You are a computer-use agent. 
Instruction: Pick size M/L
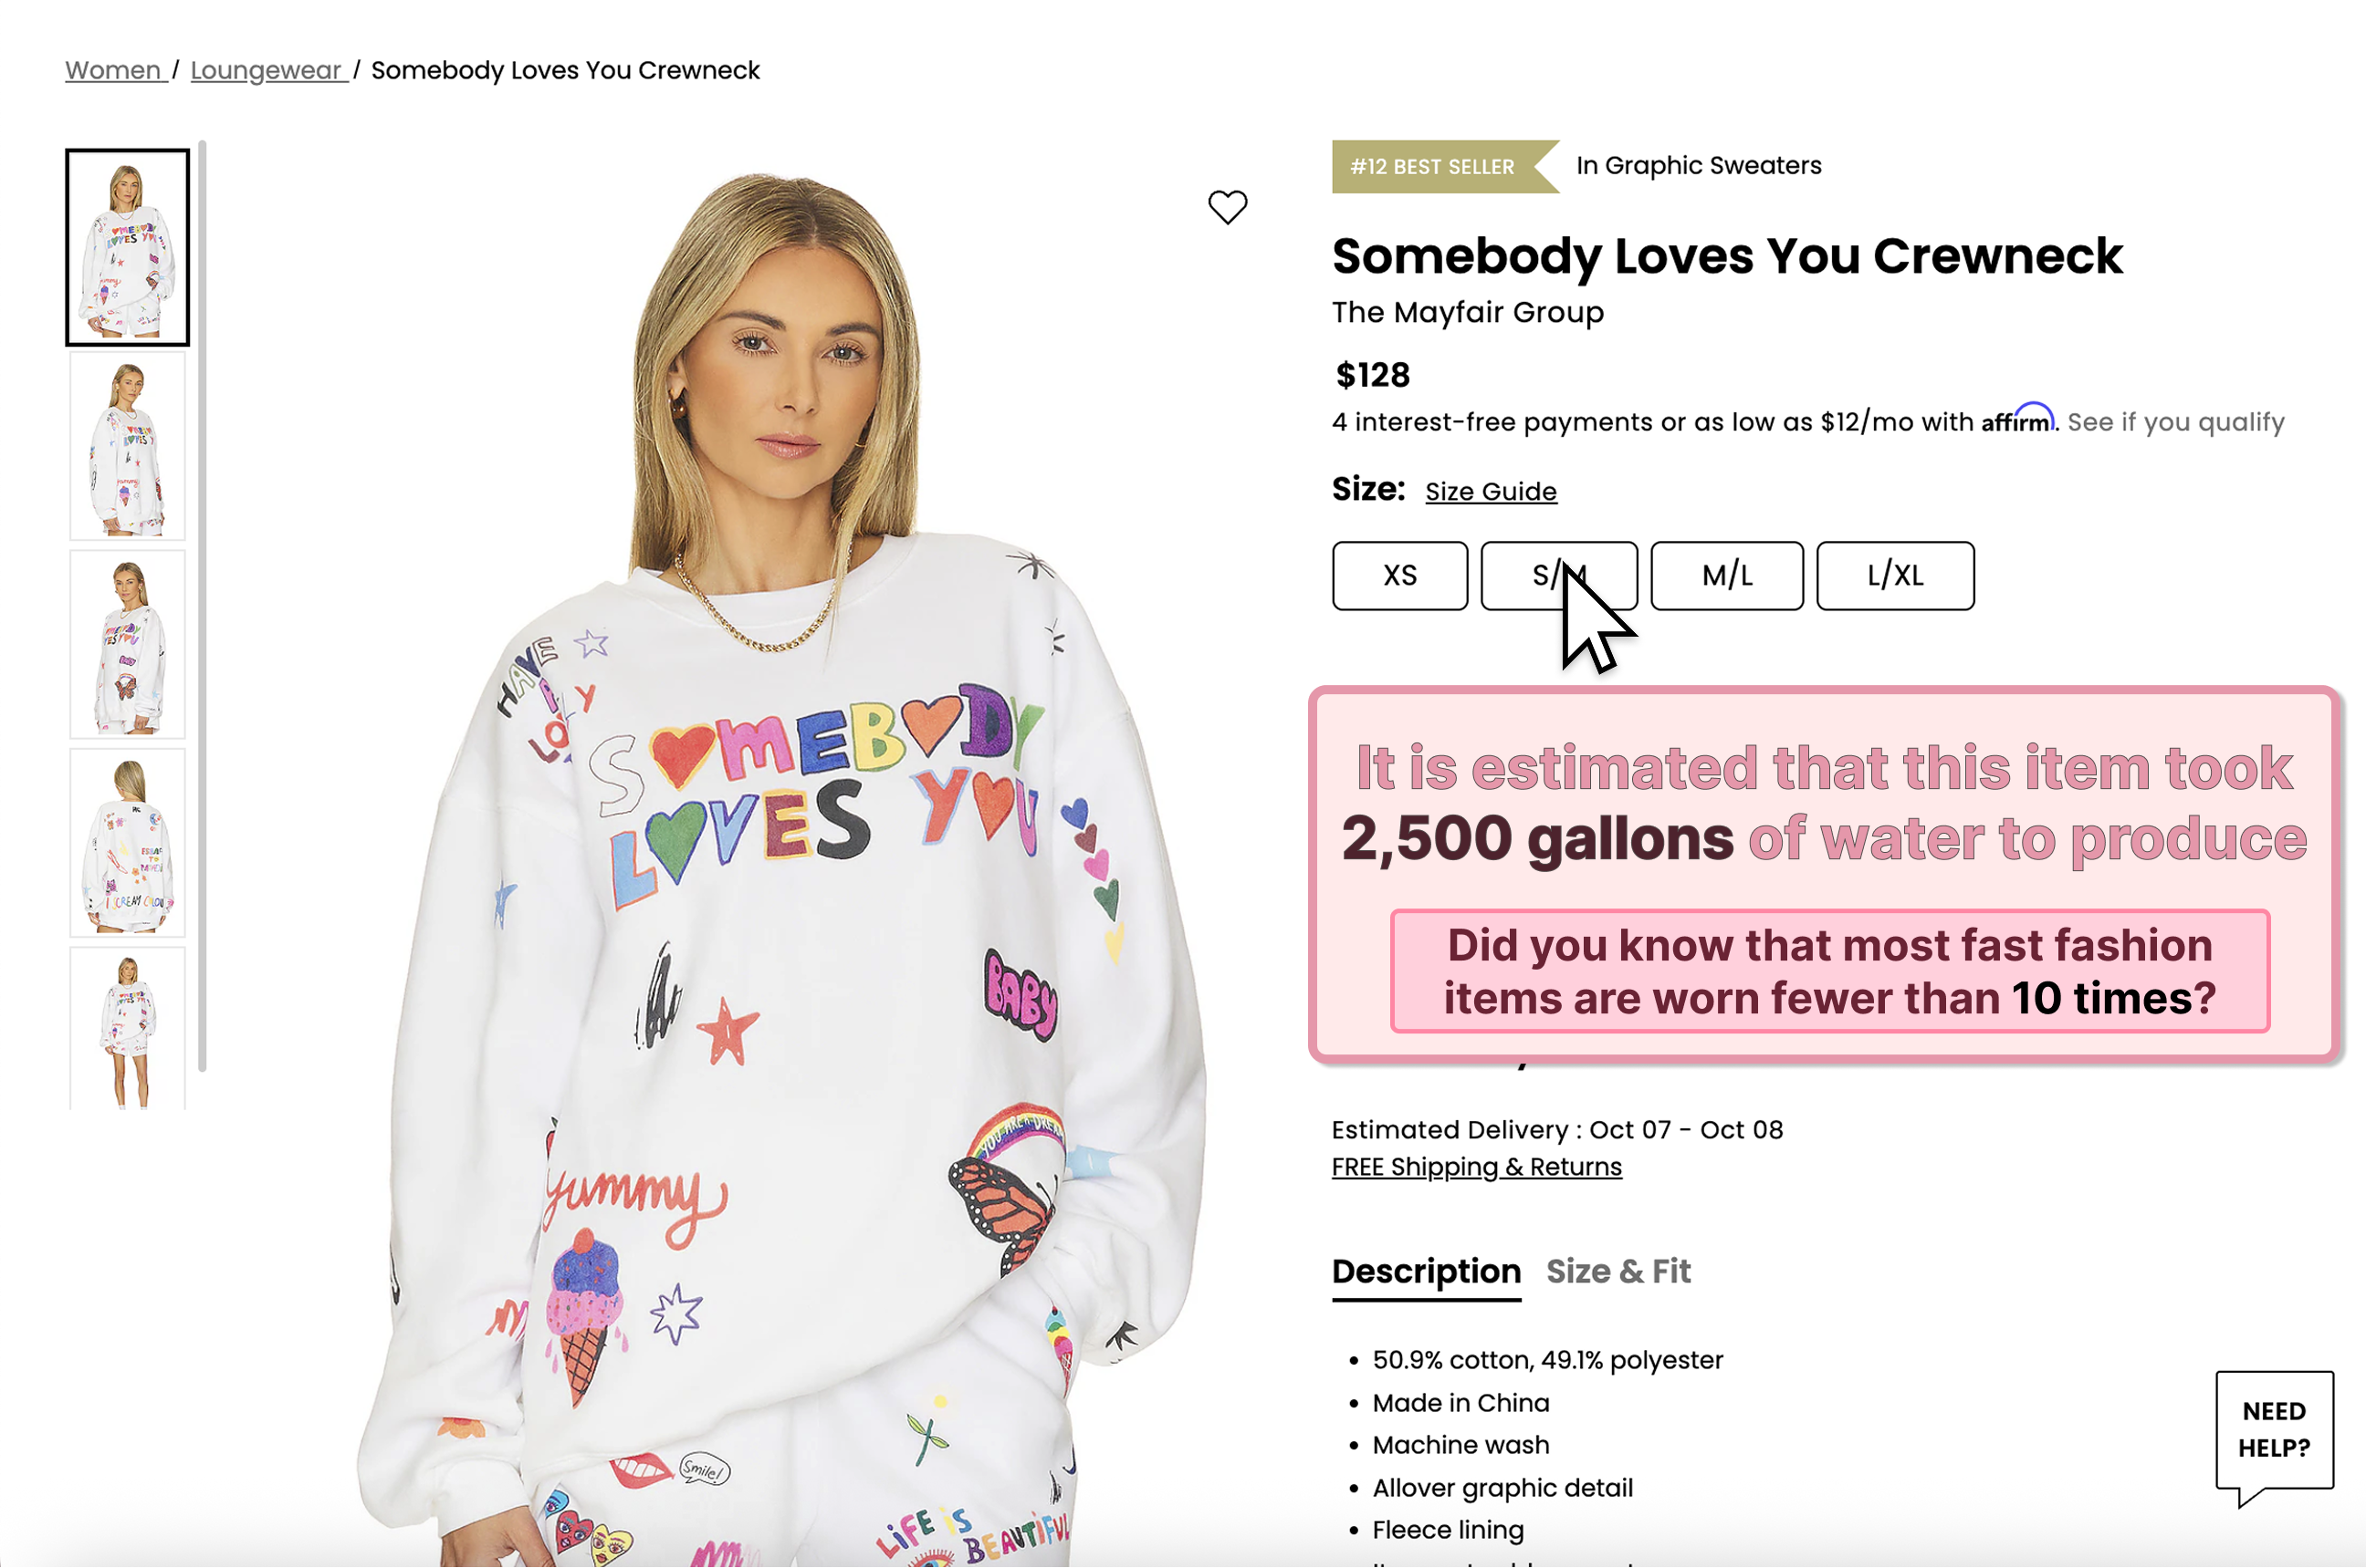(x=1727, y=576)
